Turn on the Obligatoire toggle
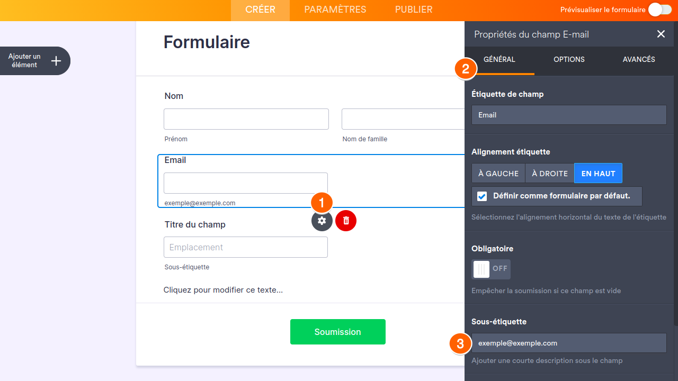 491,269
